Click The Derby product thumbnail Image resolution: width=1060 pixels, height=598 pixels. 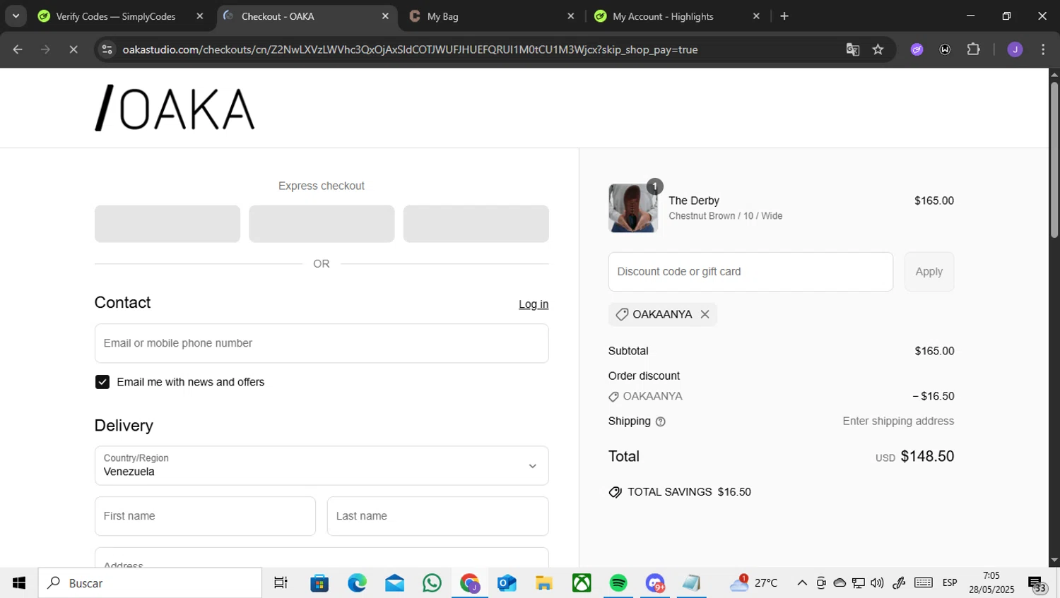(x=633, y=208)
